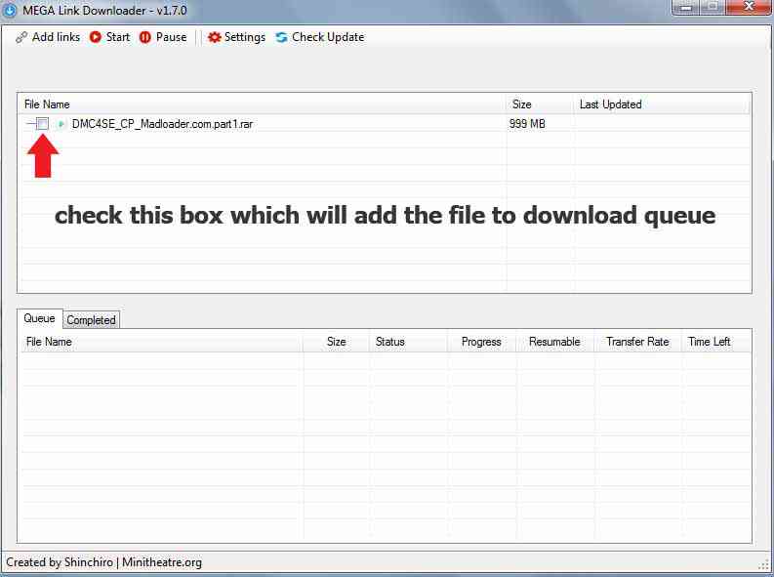
Task: Check the box next to DMC4SE_CP_Madloader.com.part1.rar
Action: tap(42, 124)
